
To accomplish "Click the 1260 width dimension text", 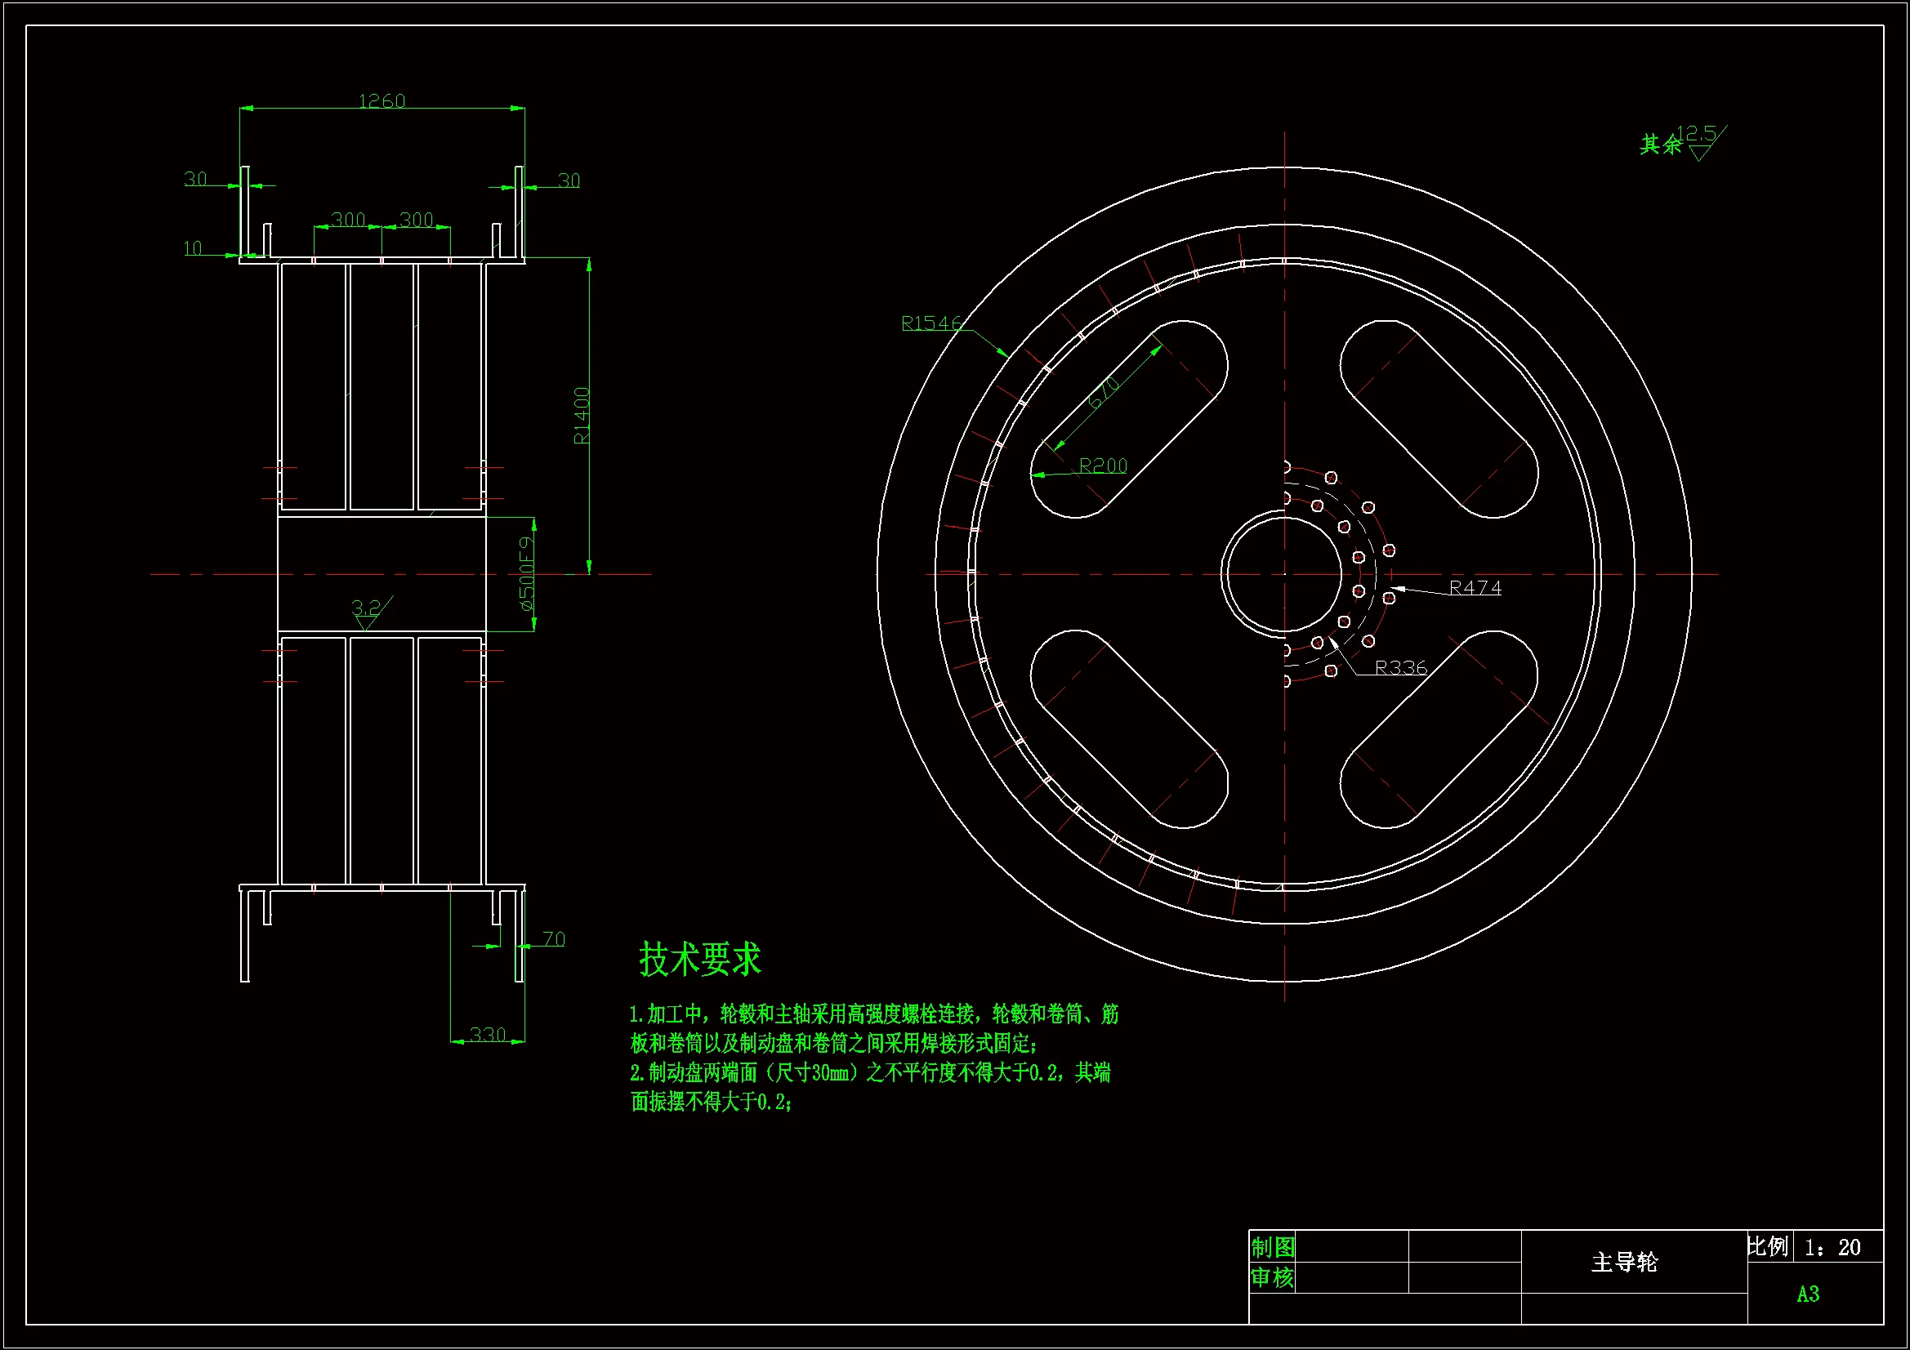I will (x=382, y=101).
